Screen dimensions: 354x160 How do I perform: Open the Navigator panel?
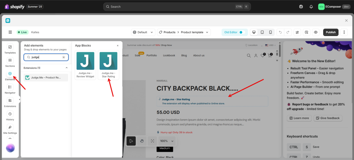pos(10,89)
